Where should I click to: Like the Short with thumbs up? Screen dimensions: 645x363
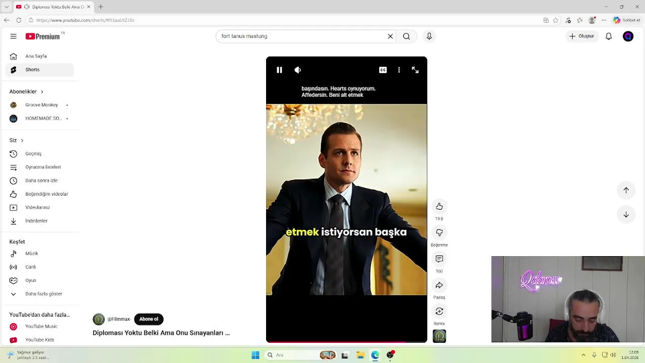click(x=439, y=206)
